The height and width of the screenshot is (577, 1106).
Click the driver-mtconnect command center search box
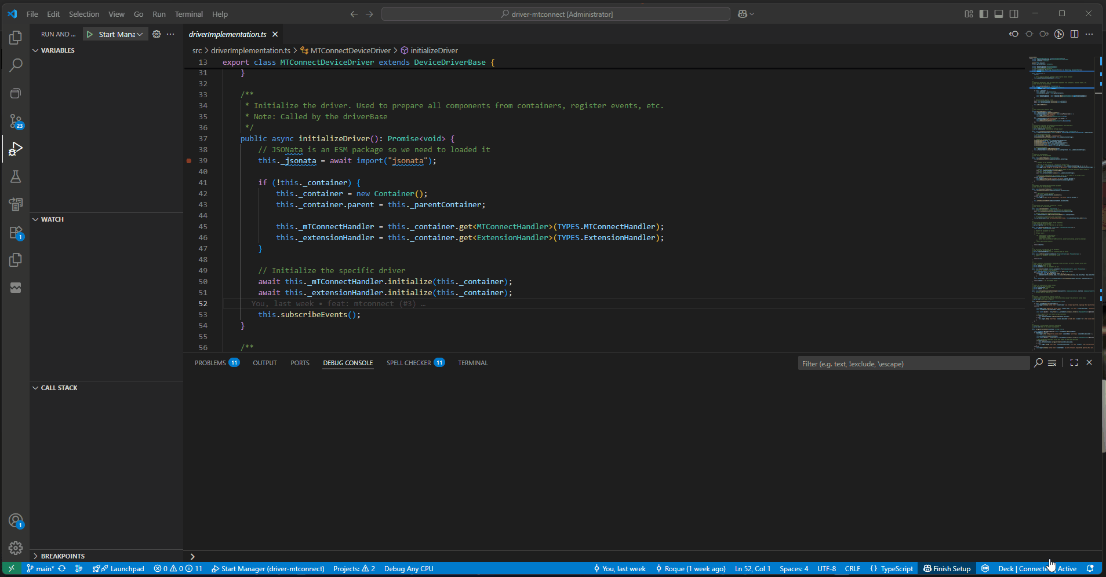pyautogui.click(x=556, y=14)
